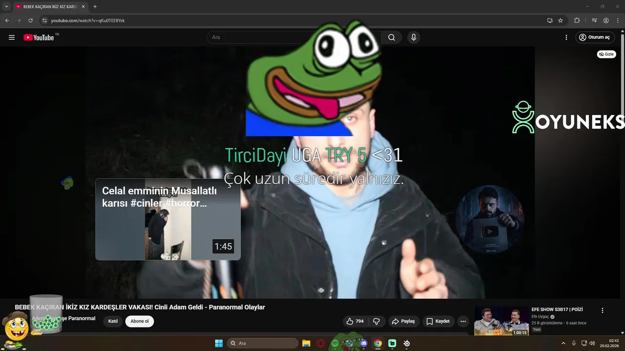
Task: Open the tab search dropdown arrow
Action: 6,7
